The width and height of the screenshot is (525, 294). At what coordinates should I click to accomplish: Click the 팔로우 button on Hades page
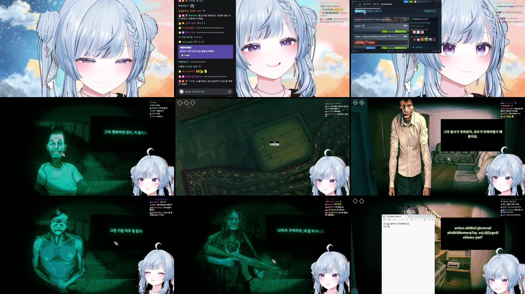[x=370, y=11]
